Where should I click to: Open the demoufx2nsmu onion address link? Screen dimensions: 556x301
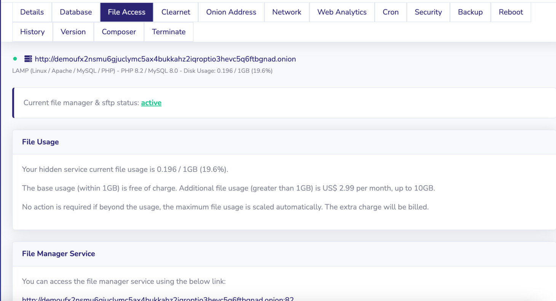[165, 59]
